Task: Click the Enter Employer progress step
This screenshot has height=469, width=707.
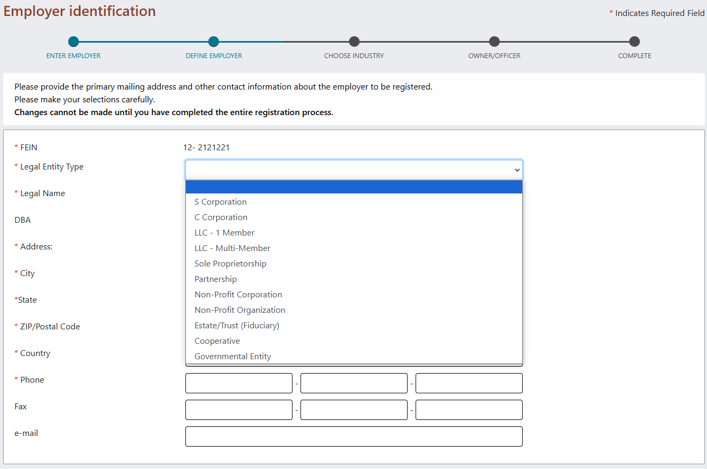Action: click(73, 41)
